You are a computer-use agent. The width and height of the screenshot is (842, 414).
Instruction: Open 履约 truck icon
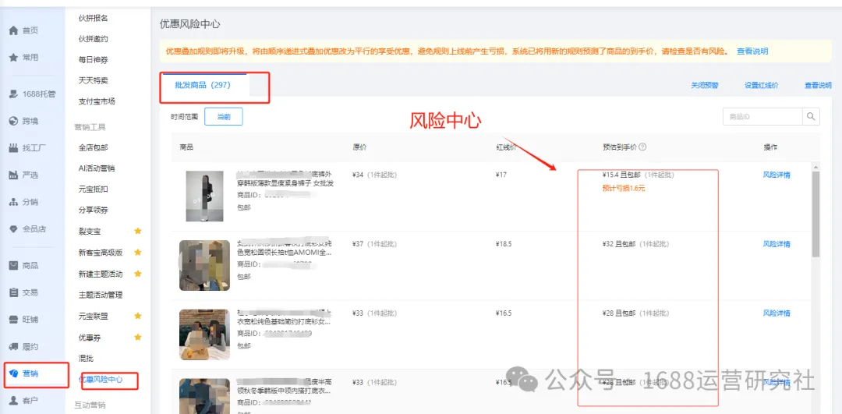click(x=13, y=346)
